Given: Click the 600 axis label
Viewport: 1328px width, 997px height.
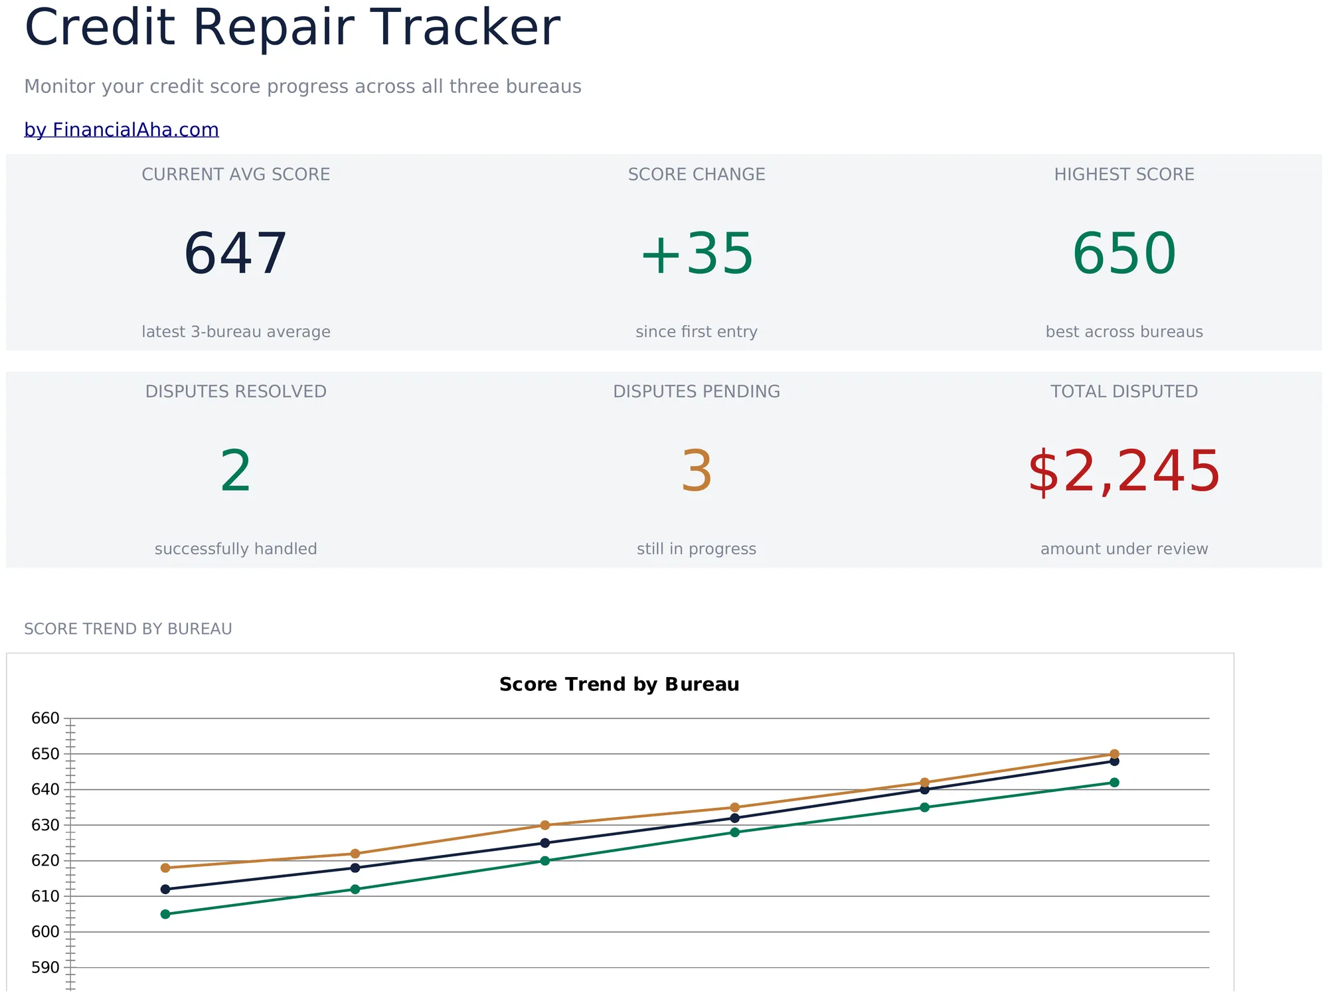Looking at the screenshot, I should [x=45, y=932].
